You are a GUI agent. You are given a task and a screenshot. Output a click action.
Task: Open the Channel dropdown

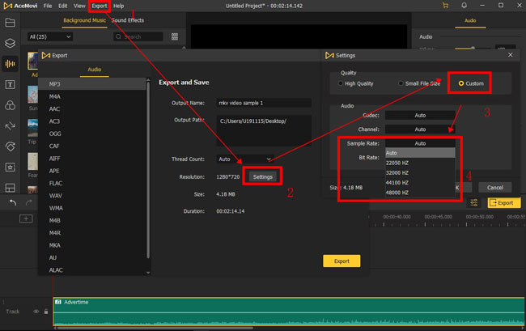tap(420, 129)
